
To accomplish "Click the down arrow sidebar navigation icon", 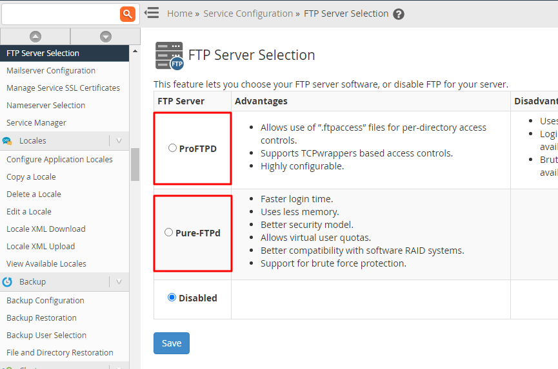I will coord(106,37).
